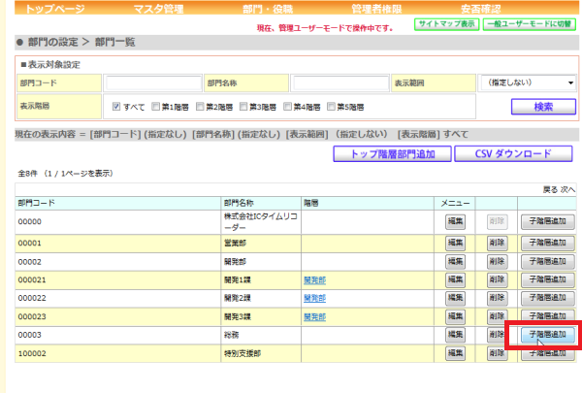Open the 表示範囲 dropdown
Viewport: 582px width, 393px height.
point(528,82)
